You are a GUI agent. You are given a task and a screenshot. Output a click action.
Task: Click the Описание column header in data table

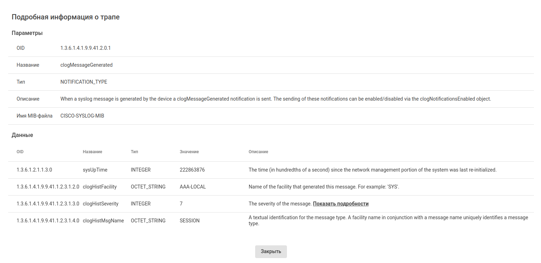(x=258, y=152)
